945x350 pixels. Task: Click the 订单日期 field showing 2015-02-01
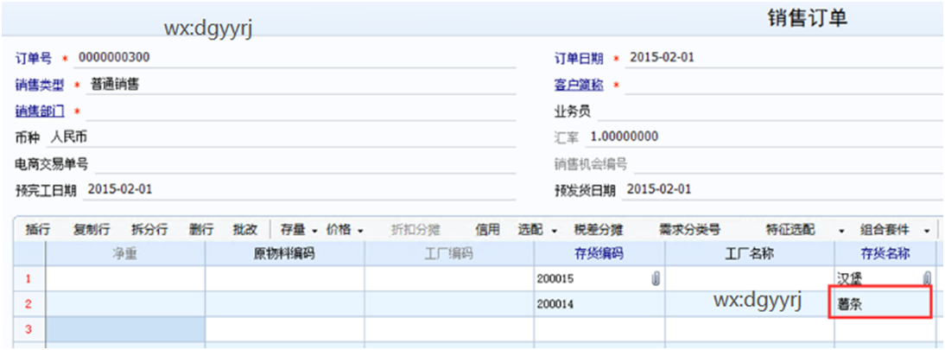(783, 58)
